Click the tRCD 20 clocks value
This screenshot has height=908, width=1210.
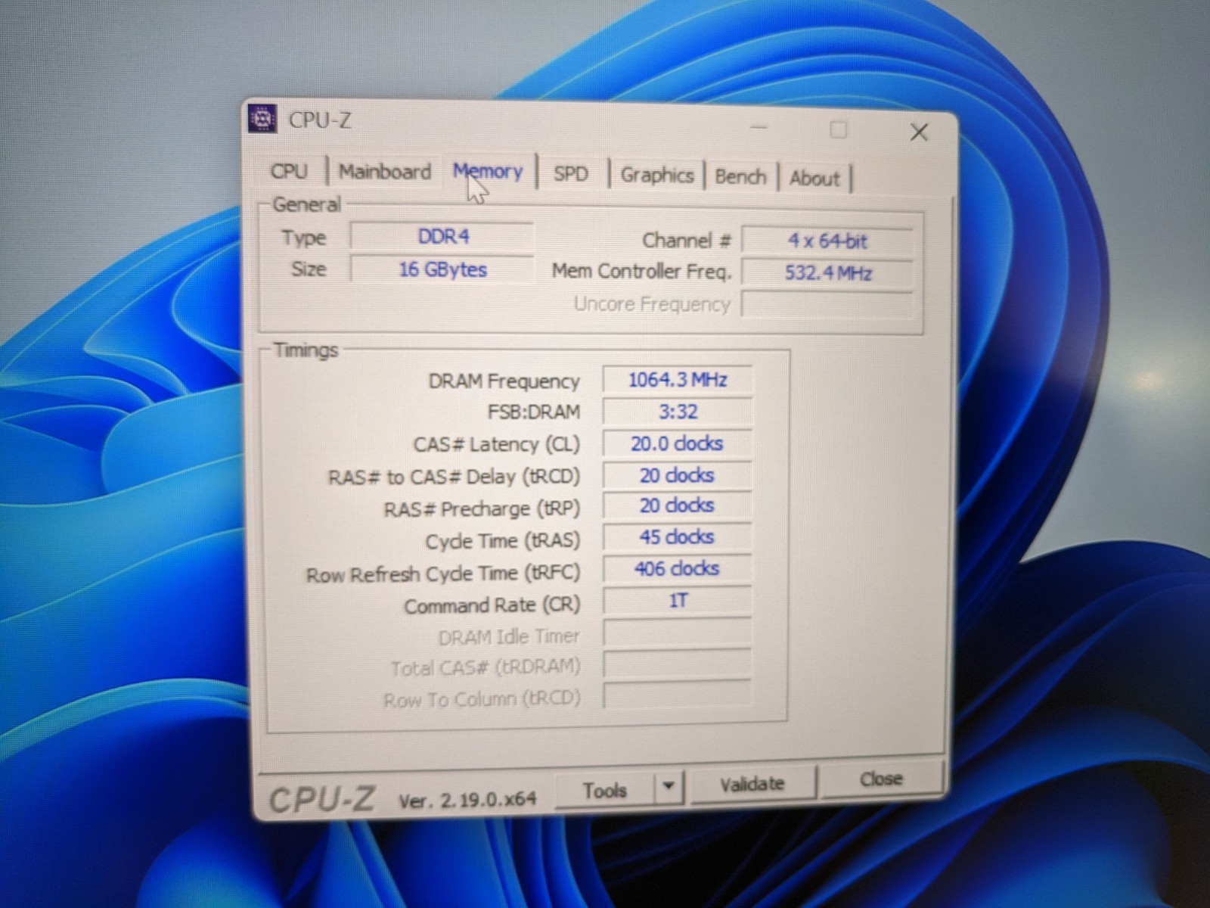click(678, 475)
